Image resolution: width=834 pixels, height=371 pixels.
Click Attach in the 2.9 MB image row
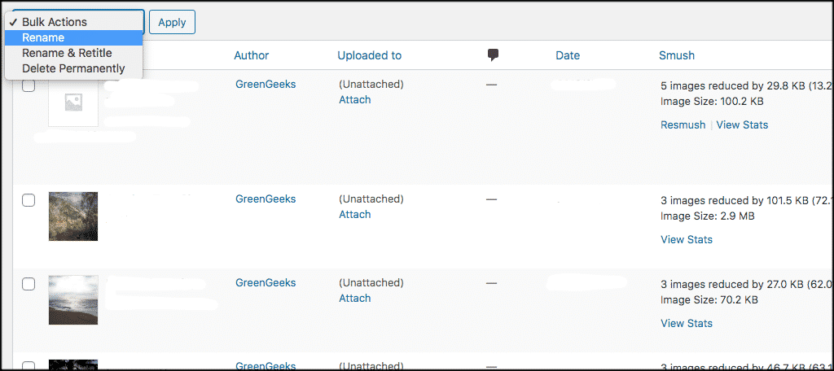point(355,214)
